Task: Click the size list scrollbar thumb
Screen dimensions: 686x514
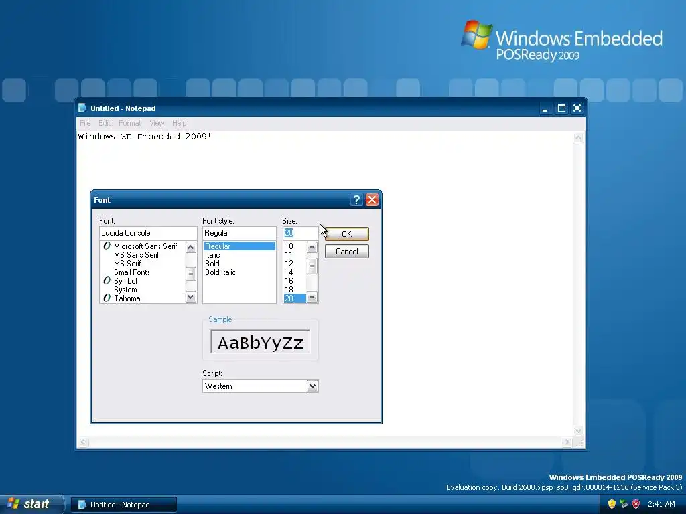Action: point(312,266)
